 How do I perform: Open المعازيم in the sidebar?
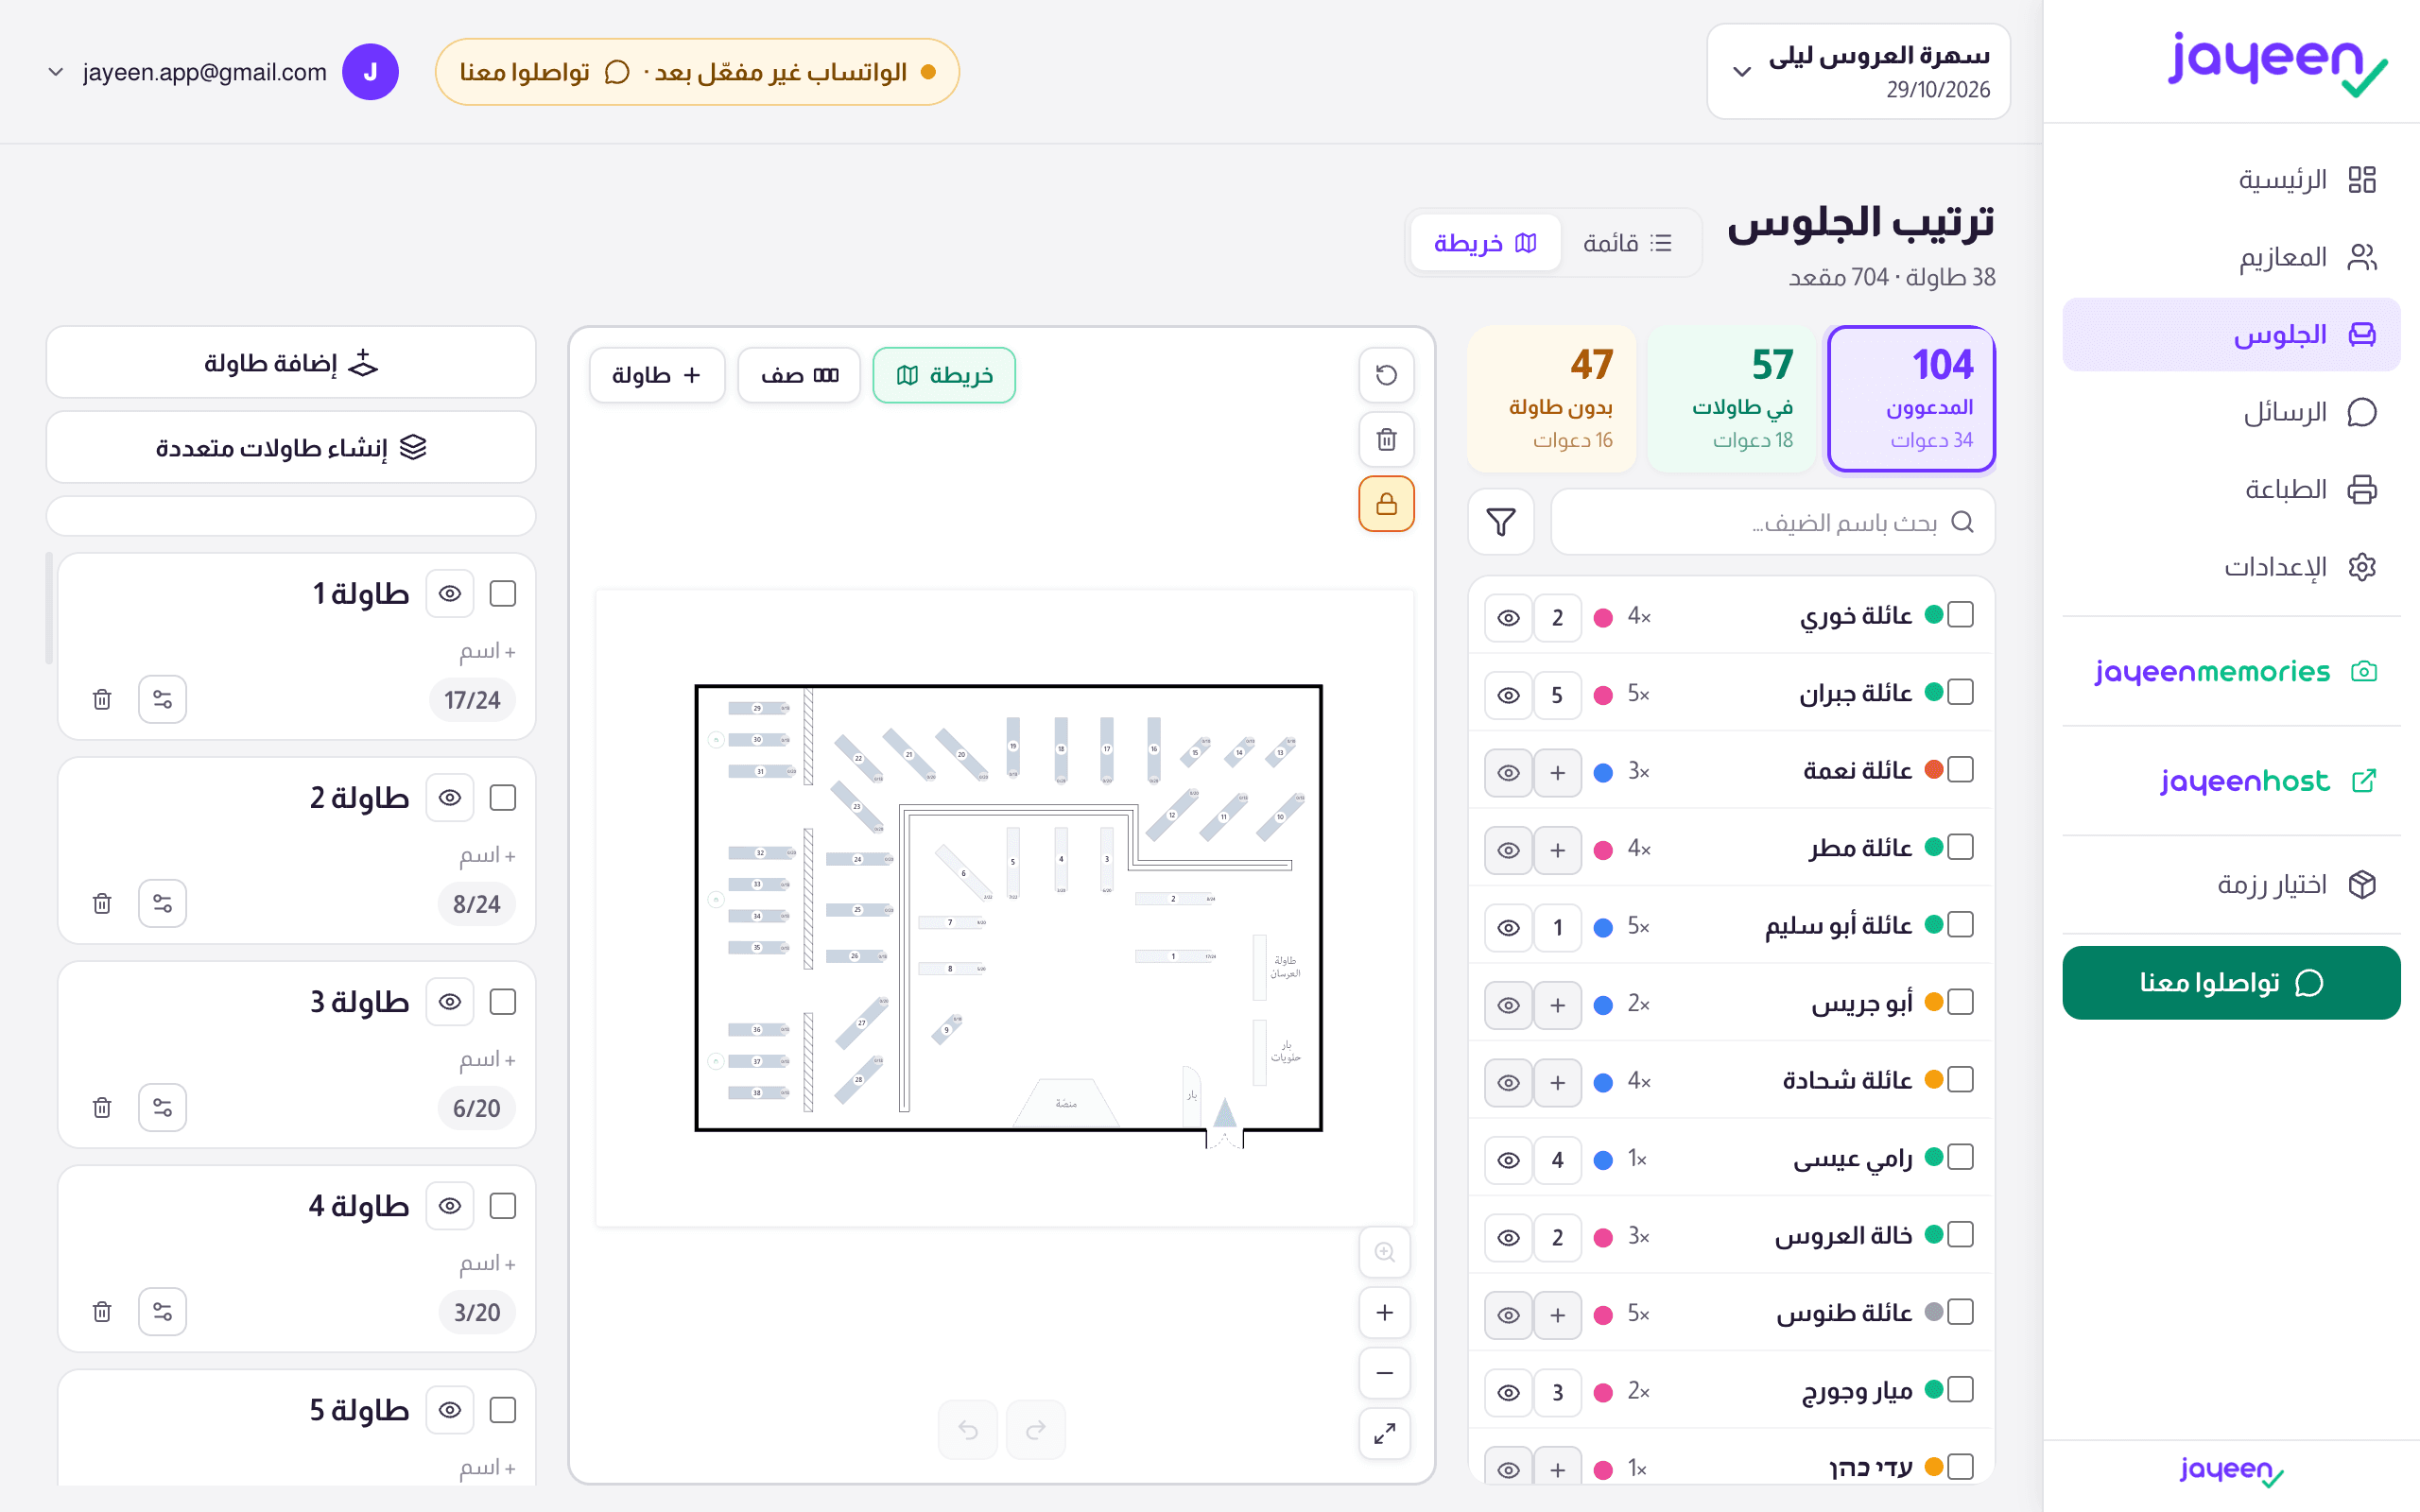tap(2231, 257)
